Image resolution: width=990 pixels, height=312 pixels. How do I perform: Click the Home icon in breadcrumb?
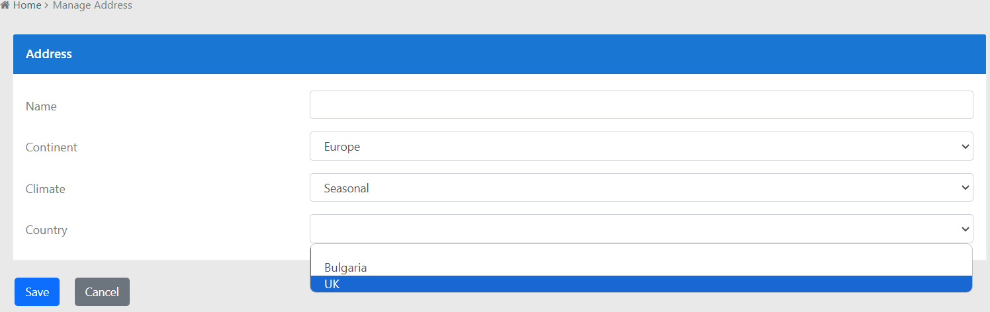[5, 5]
